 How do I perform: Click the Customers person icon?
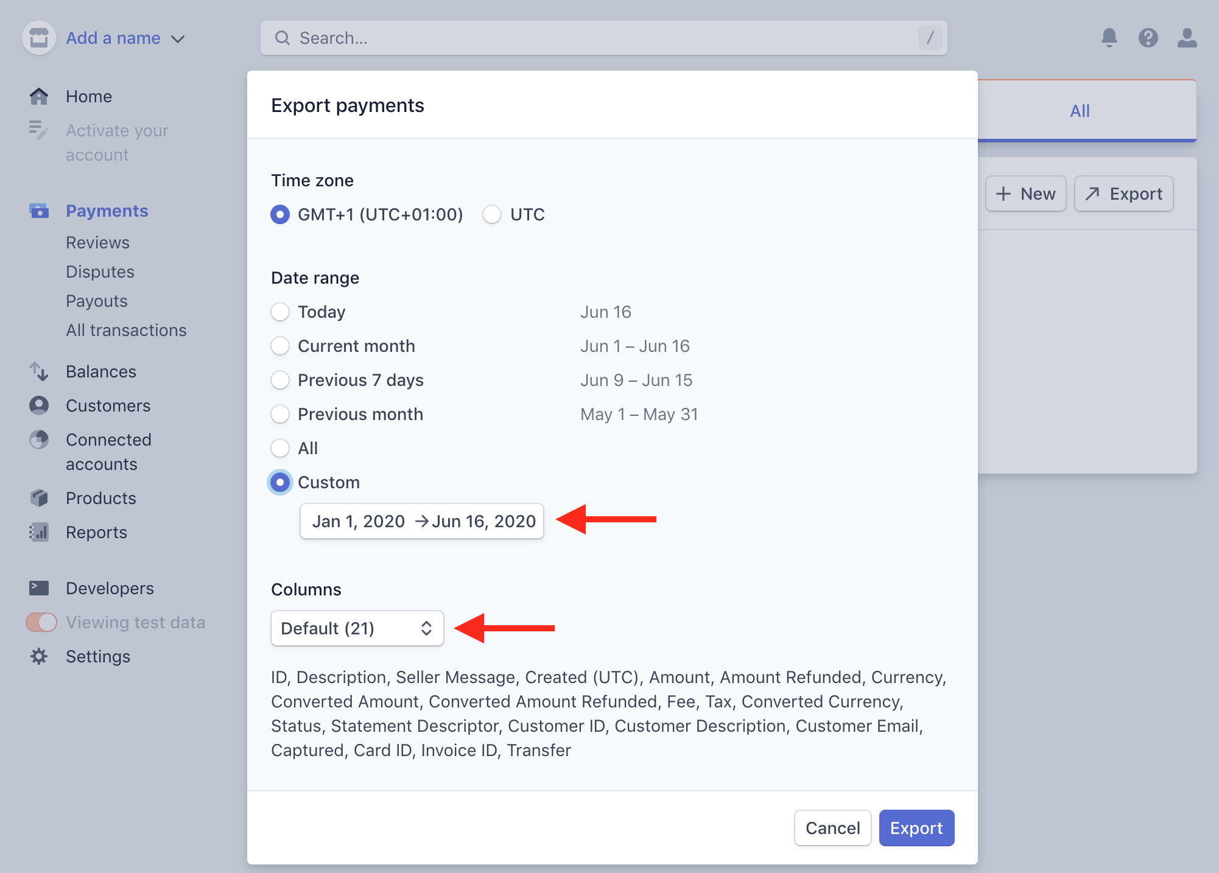39,405
